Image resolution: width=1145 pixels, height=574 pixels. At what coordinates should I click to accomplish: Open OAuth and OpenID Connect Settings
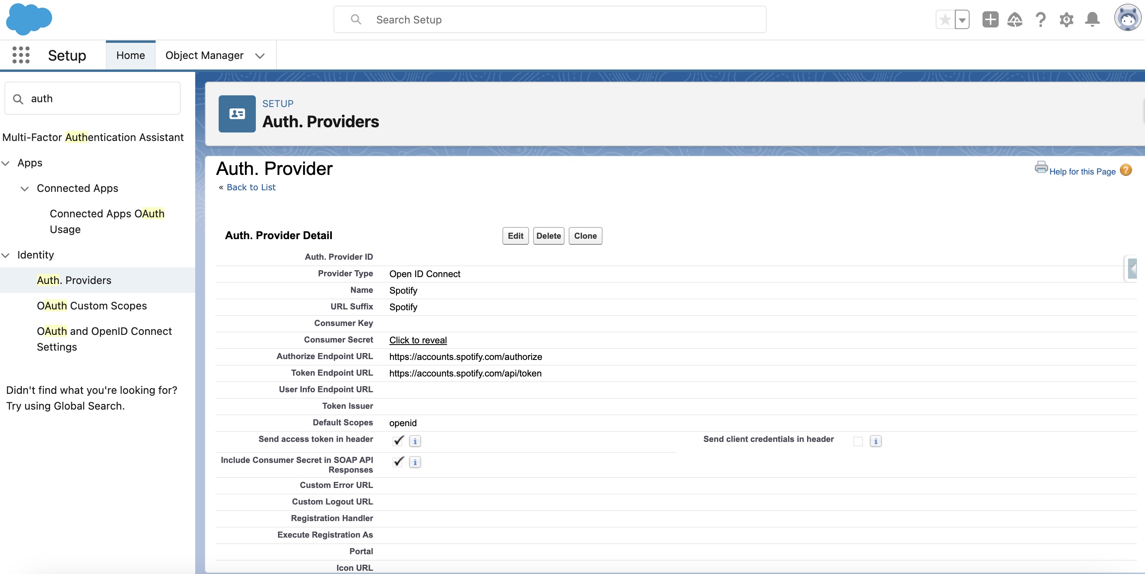[104, 339]
